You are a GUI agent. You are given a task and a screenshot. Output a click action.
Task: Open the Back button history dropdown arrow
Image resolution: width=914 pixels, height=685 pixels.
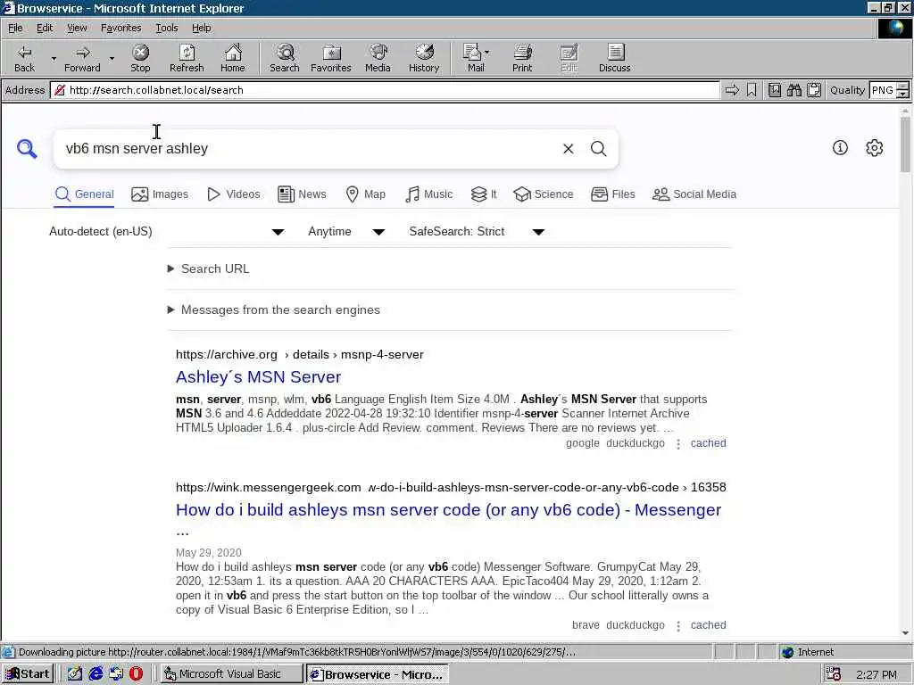click(x=54, y=58)
